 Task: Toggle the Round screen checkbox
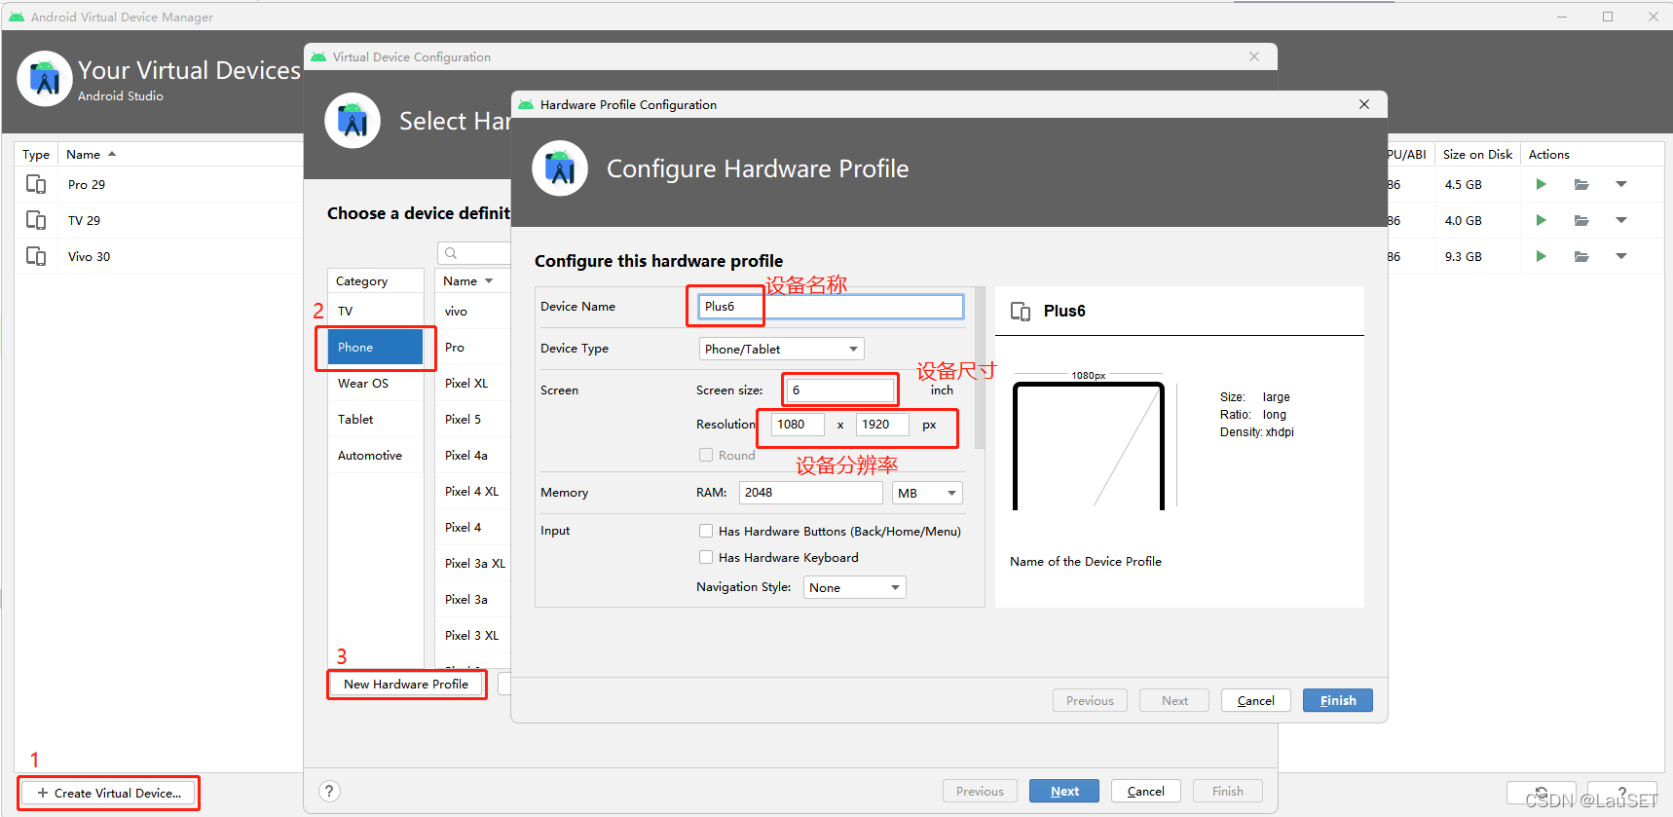(x=706, y=455)
